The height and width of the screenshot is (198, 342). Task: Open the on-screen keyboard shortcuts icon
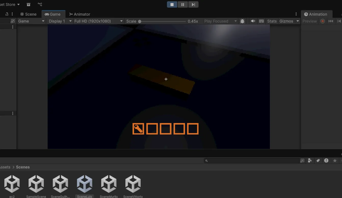(x=261, y=21)
